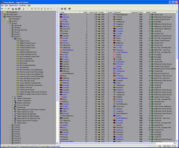The width and height of the screenshot is (179, 148).
Task: Sort by the Venue column header
Action: 163,12
